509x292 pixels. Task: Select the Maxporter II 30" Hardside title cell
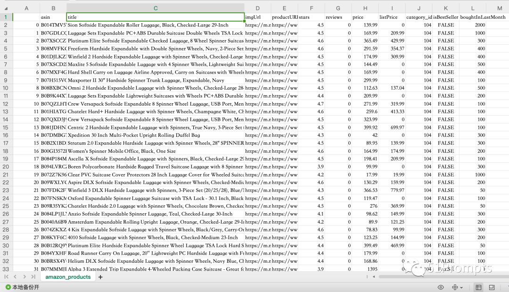click(156, 80)
